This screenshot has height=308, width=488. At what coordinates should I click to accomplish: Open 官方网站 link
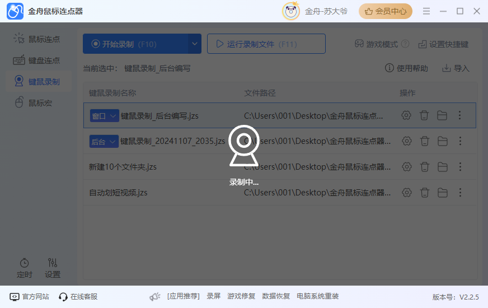(30, 296)
